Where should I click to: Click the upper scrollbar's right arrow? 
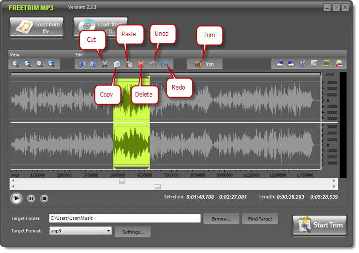(334, 181)
